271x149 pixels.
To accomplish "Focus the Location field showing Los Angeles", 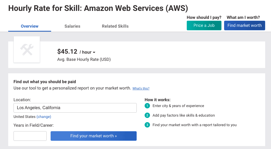I will (x=75, y=108).
